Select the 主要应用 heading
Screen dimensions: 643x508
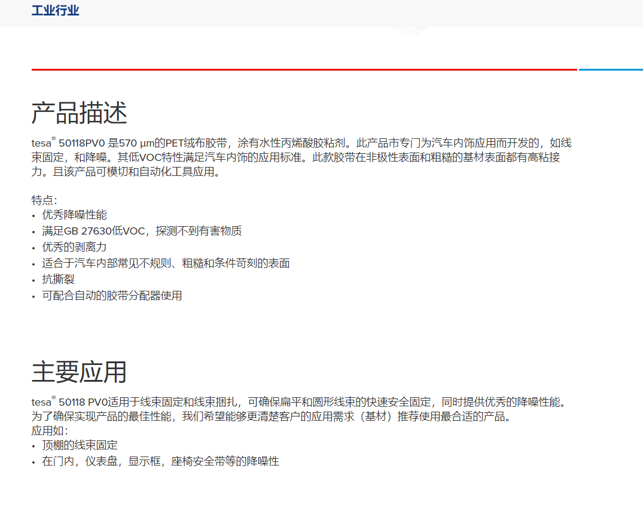click(79, 372)
